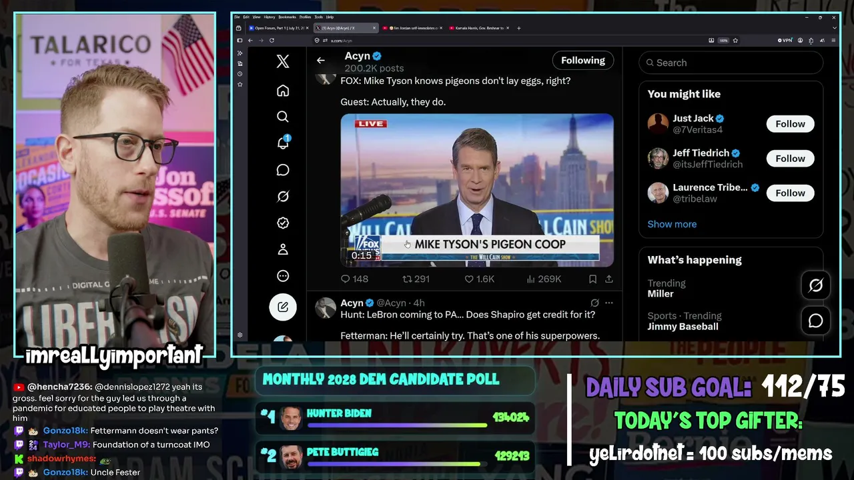Open the trending topic Jimmy Baseball
This screenshot has width=854, height=480.
[x=683, y=327]
